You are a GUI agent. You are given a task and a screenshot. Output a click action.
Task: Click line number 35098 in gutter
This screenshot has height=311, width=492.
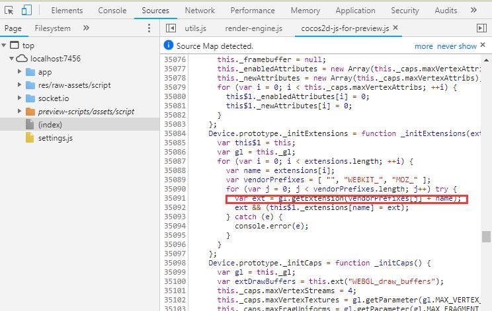pos(175,263)
